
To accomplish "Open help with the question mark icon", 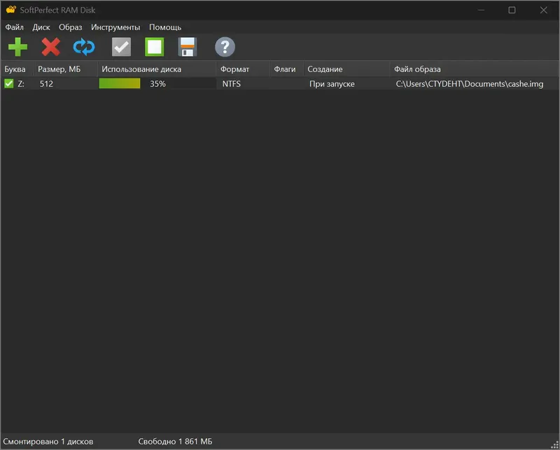I will click(225, 47).
